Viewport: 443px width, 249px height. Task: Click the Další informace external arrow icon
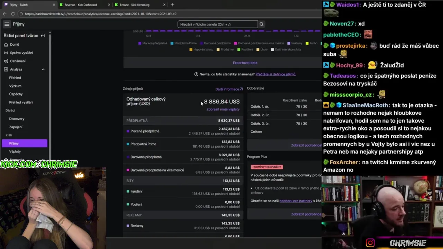point(241,89)
